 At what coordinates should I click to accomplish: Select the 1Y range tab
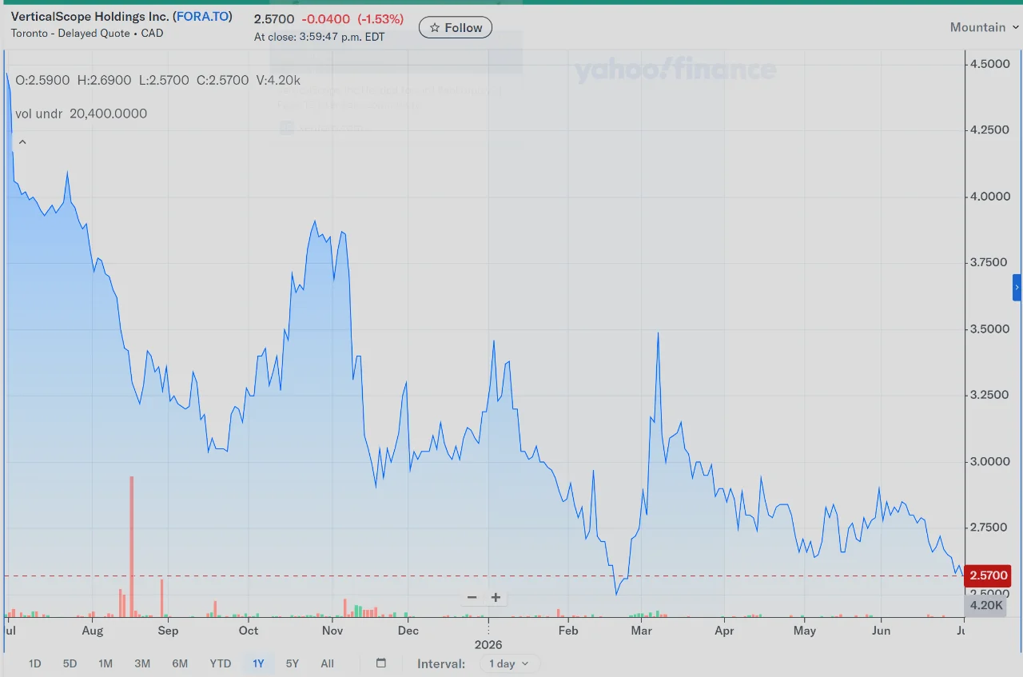click(x=258, y=663)
